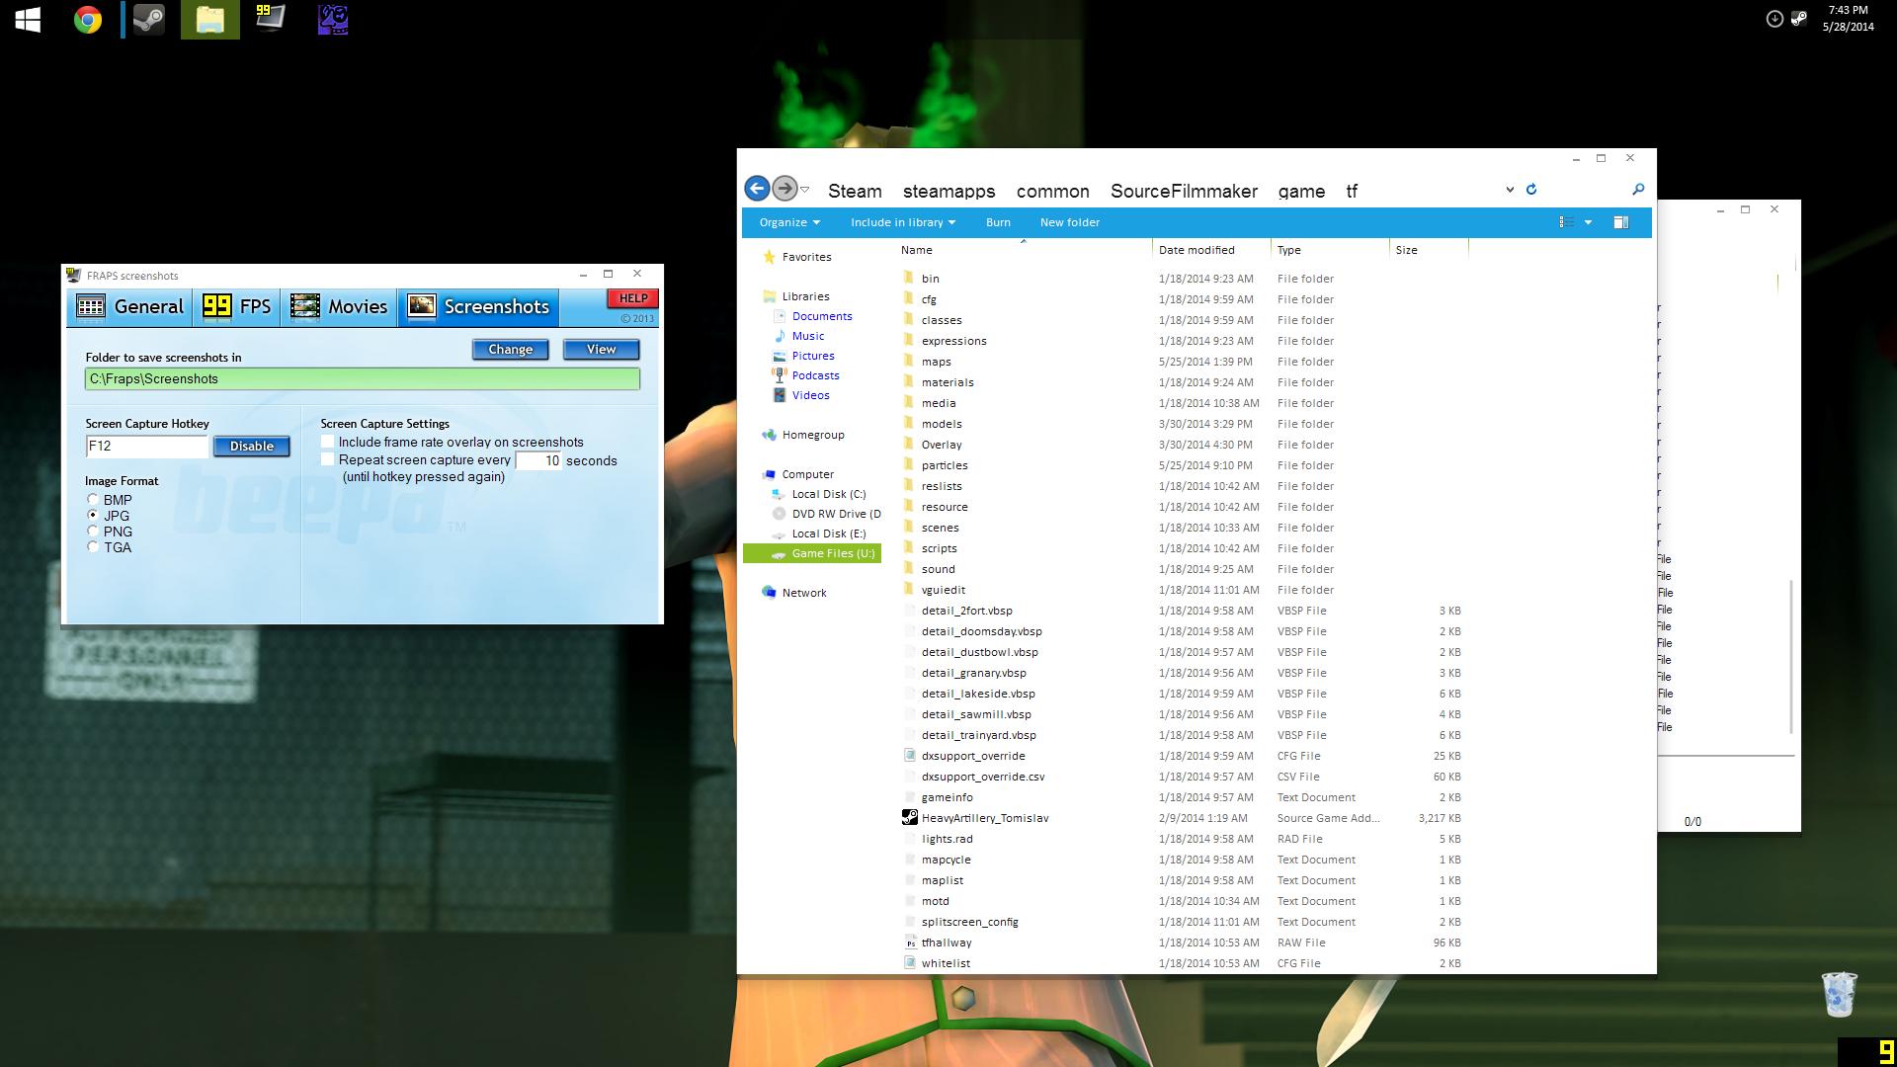Select the materials folder row
Screen dimensions: 1897x1067
[x=1182, y=382]
